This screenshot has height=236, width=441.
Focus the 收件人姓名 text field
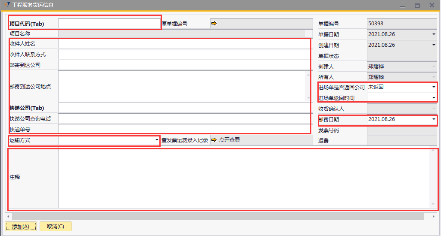(x=184, y=43)
